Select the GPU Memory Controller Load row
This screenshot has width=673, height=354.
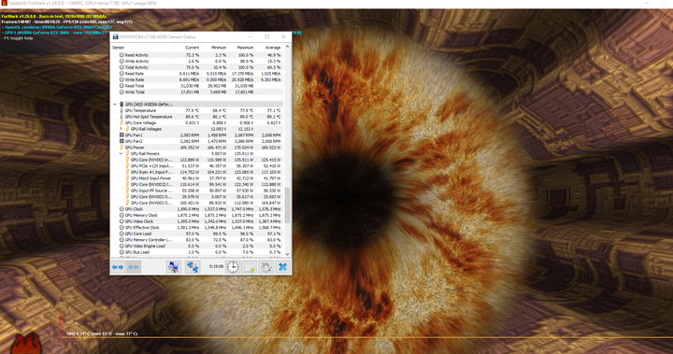[197, 240]
